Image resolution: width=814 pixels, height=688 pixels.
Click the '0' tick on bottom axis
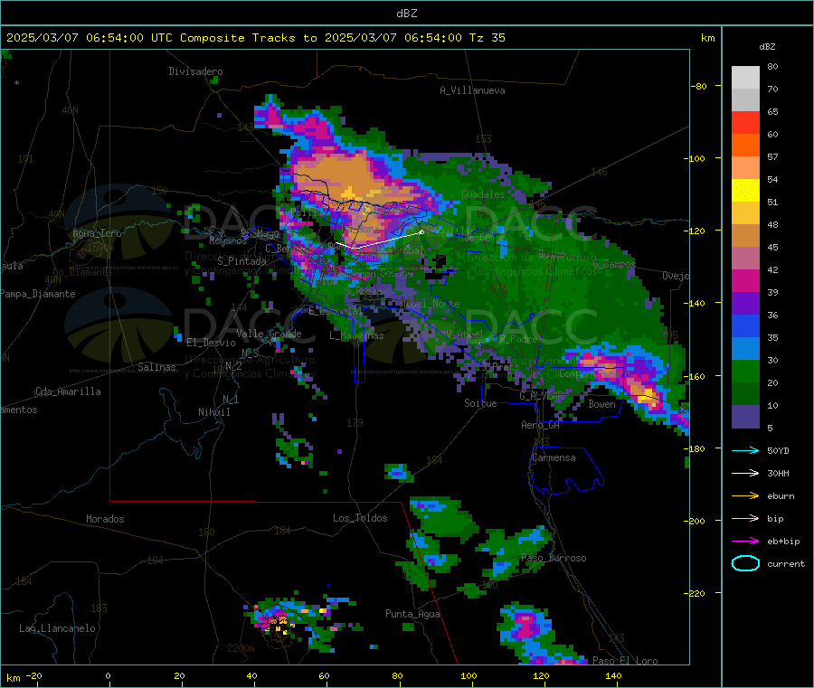click(108, 675)
